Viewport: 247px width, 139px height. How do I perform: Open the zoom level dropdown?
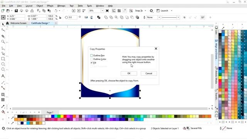click(102, 11)
